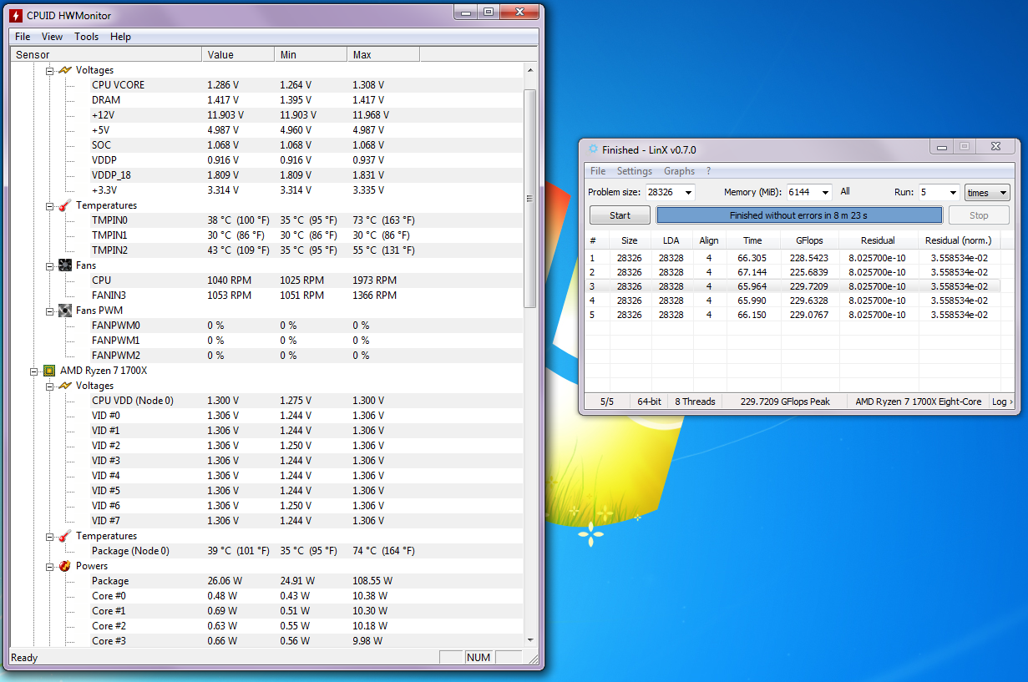The image size is (1028, 682).
Task: Open the Run count dropdown in LinX
Action: pos(953,192)
